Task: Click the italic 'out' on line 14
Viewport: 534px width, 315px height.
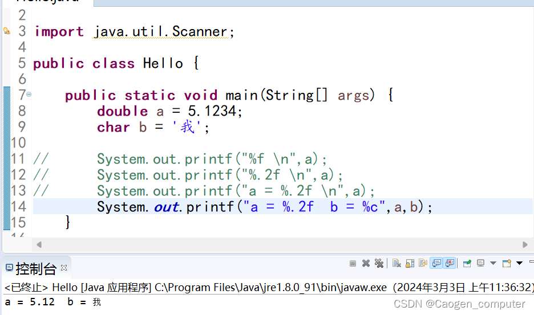Action: click(167, 207)
